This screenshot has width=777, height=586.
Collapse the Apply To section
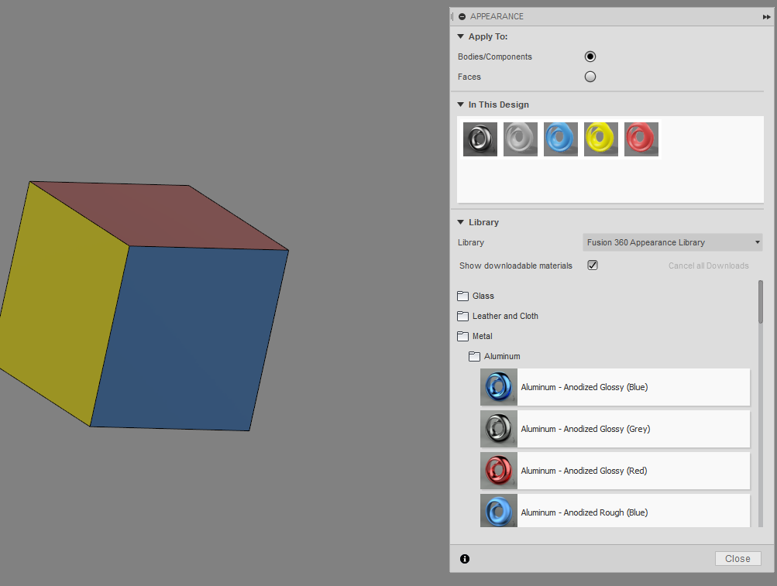click(x=460, y=36)
